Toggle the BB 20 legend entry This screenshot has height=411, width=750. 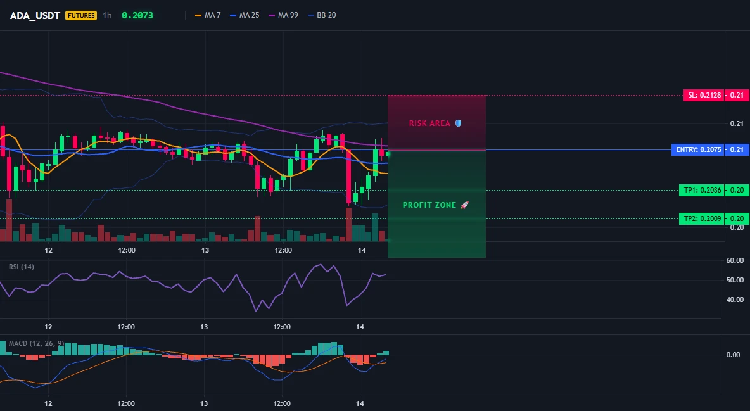pyautogui.click(x=322, y=15)
